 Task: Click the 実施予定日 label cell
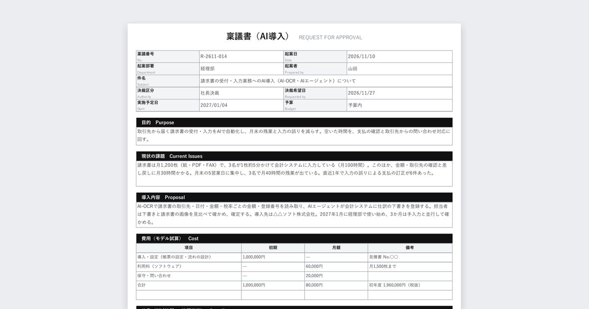point(168,105)
